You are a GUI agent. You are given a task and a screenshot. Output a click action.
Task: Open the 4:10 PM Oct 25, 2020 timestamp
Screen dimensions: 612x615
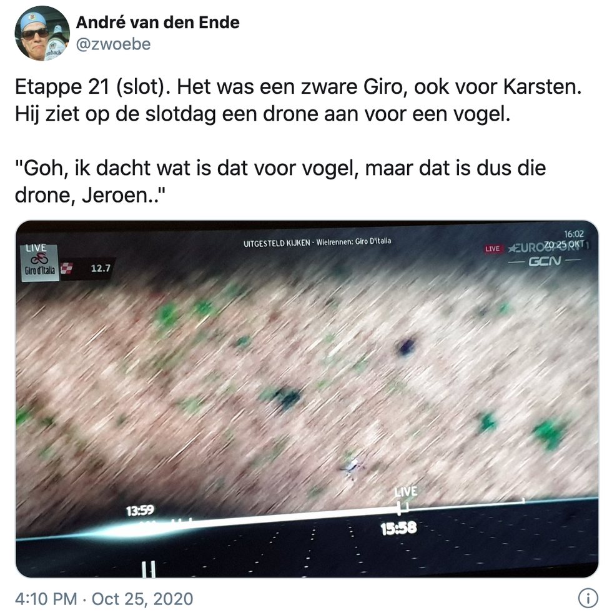[x=104, y=599]
